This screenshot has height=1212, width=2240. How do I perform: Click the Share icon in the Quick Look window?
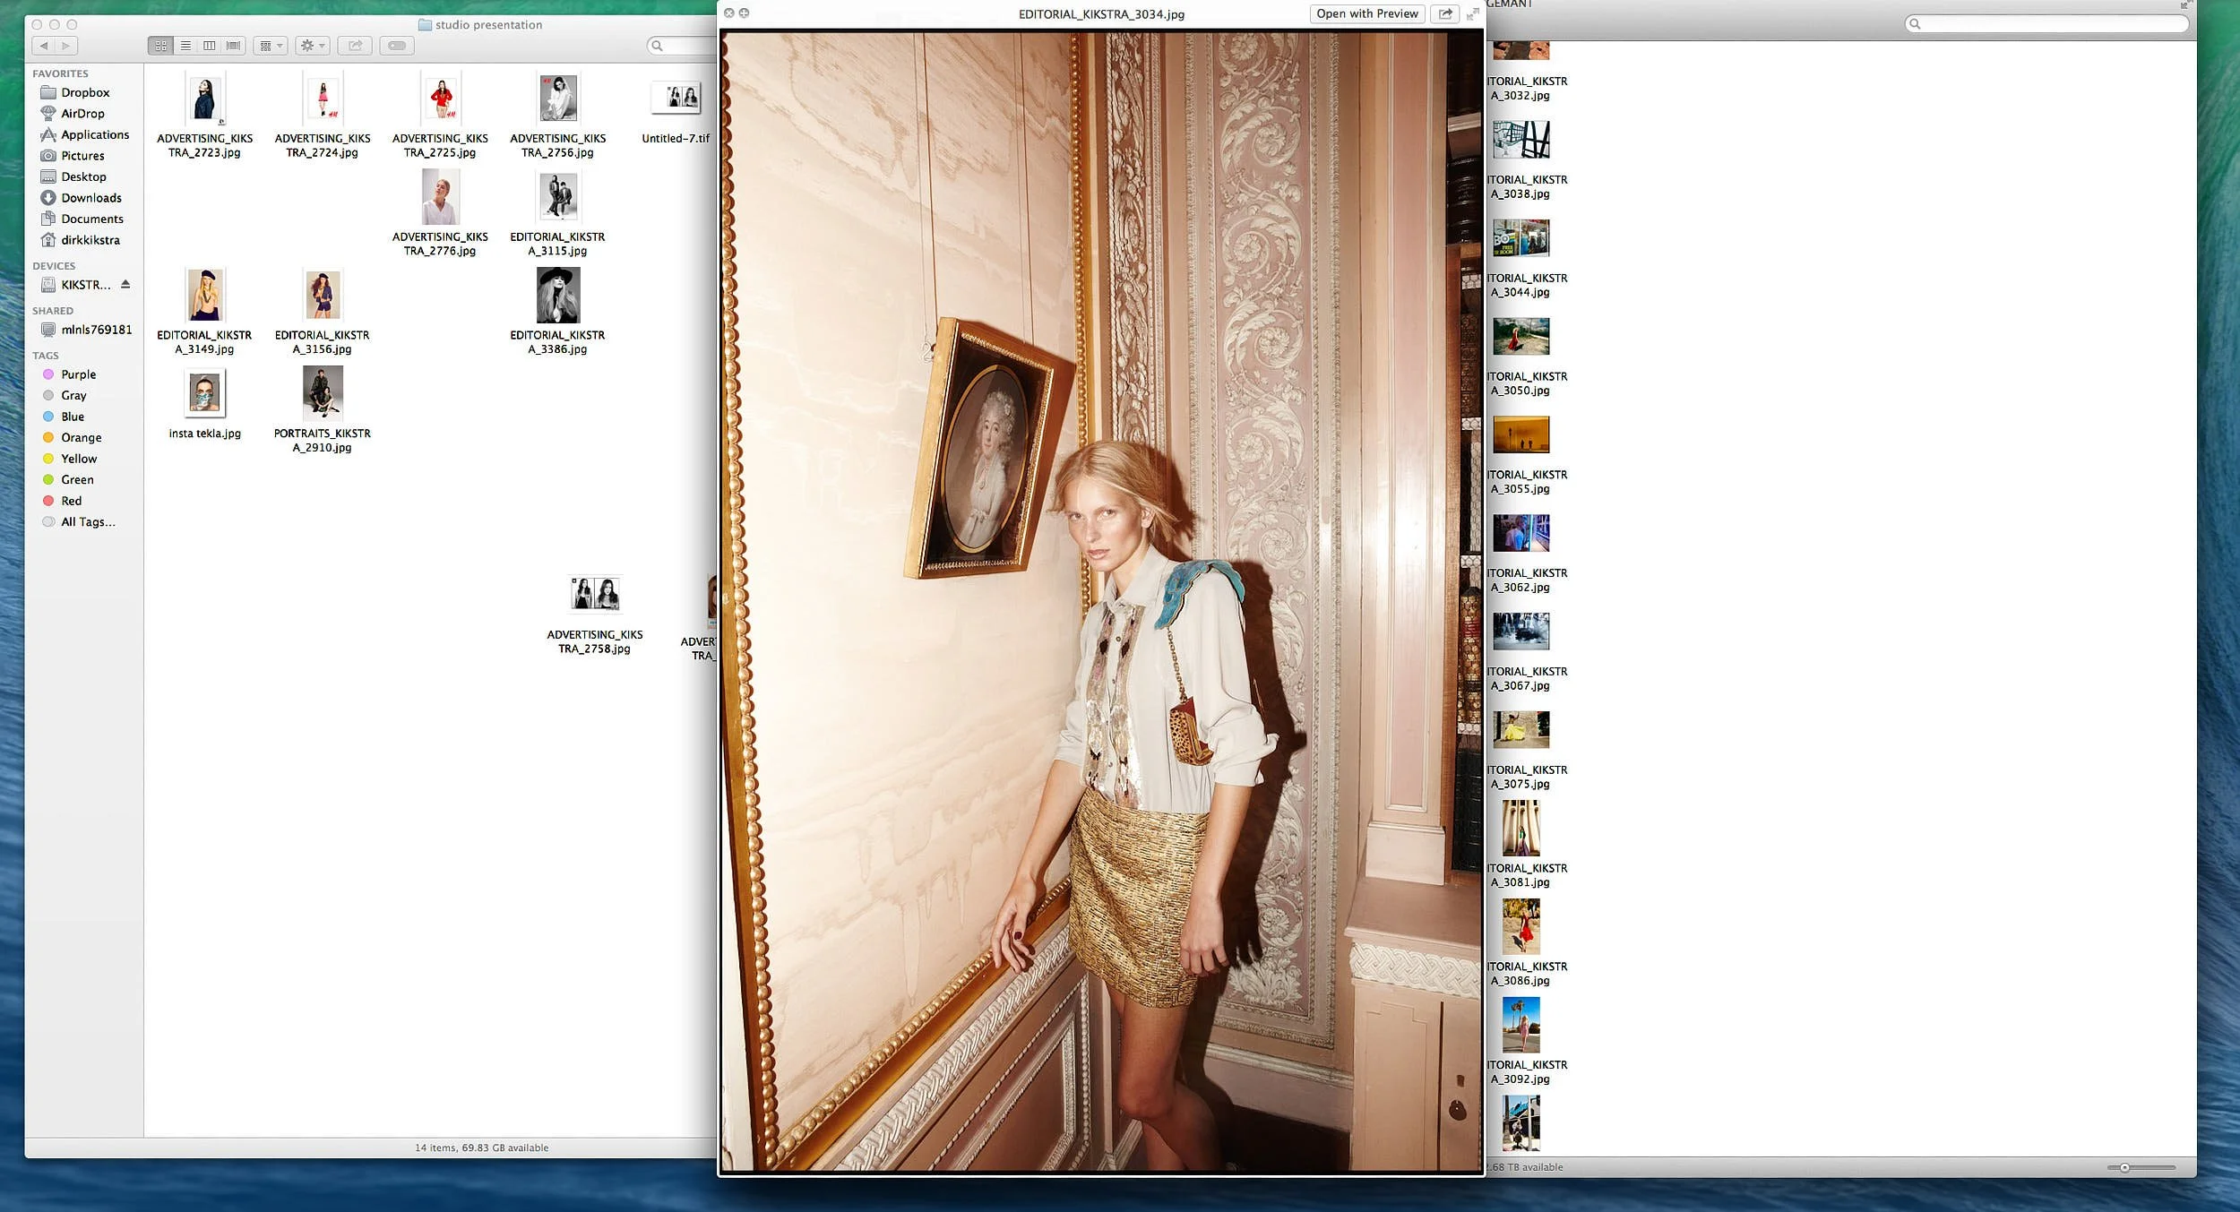pyautogui.click(x=1445, y=13)
